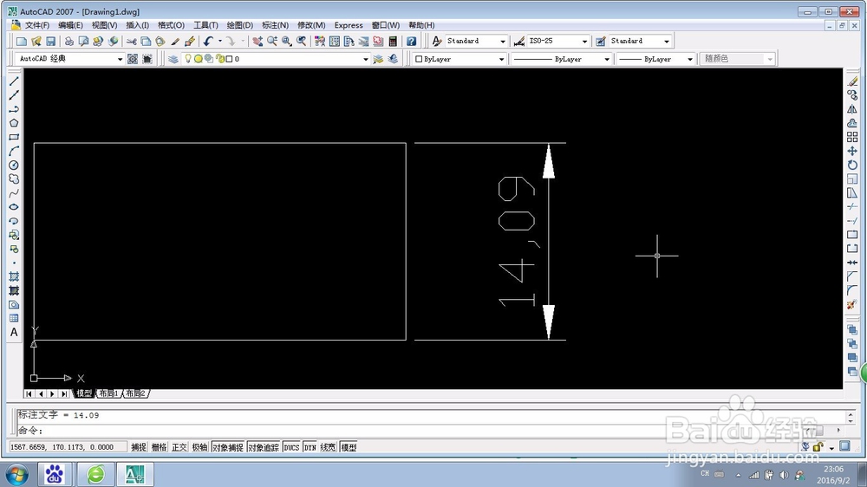Select the Ellipse tool
The image size is (867, 487).
[14, 207]
